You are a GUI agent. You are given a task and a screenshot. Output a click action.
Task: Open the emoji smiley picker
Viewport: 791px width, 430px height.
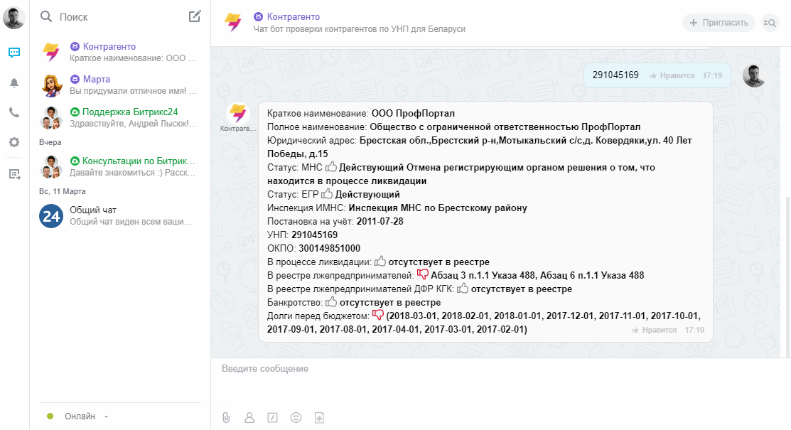pos(296,417)
